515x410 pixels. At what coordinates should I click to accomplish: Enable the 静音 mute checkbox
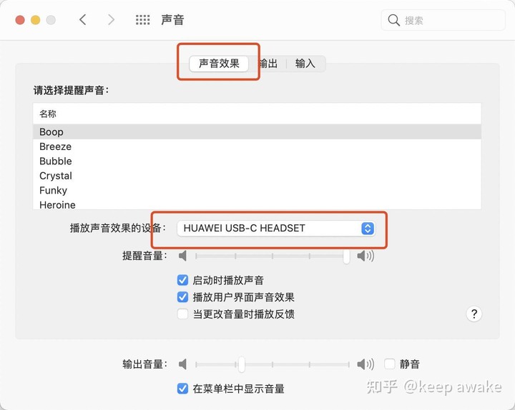(390, 364)
